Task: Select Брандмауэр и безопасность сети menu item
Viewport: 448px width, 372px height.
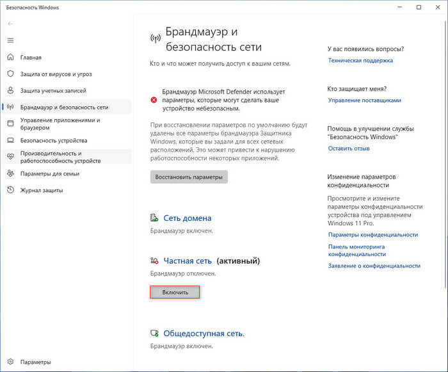Action: click(x=64, y=107)
